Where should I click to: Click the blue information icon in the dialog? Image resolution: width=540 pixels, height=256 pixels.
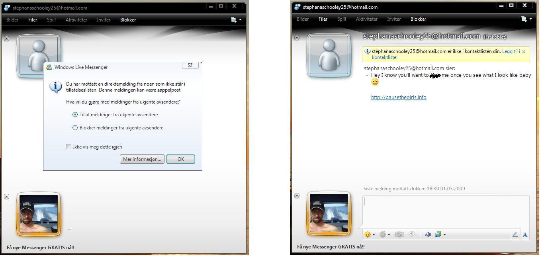coord(55,87)
